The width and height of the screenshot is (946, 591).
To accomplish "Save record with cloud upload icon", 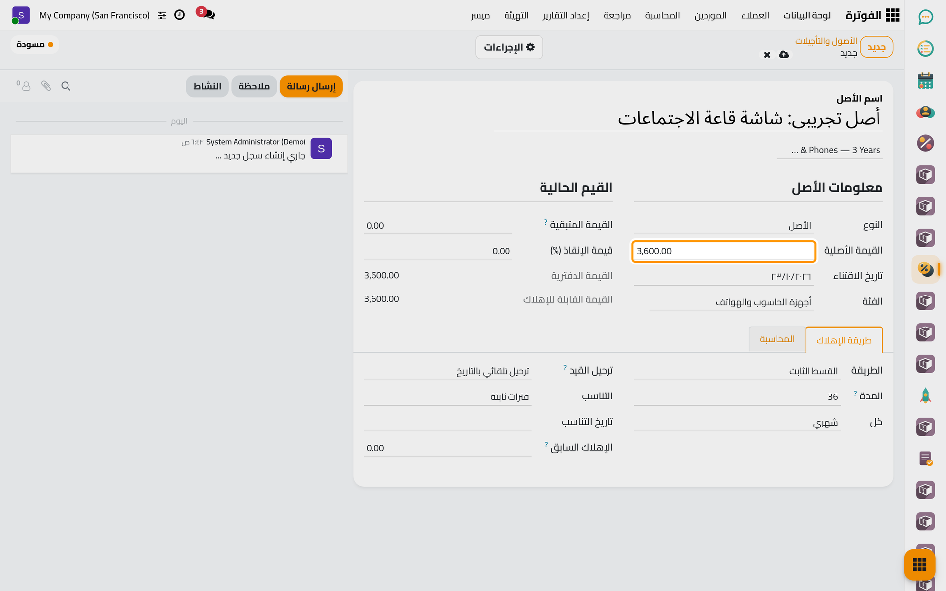I will (x=784, y=54).
